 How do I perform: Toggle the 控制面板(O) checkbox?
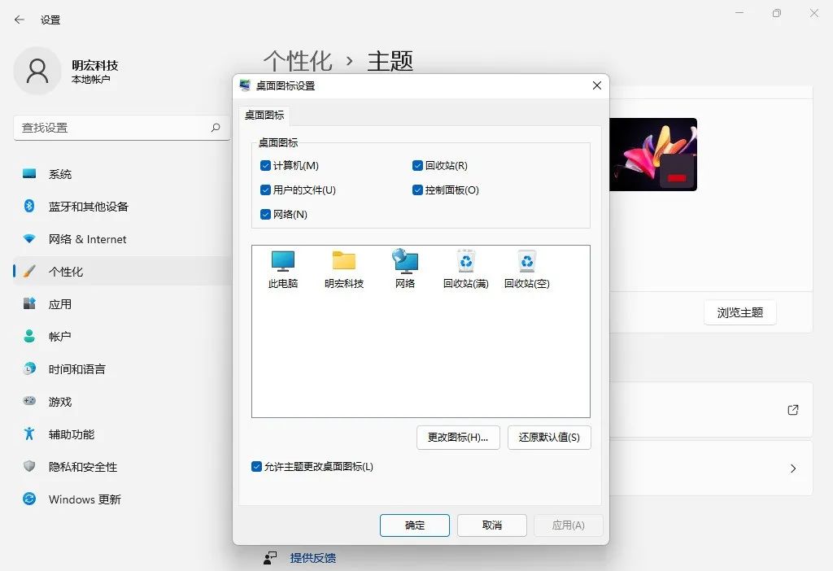pos(417,190)
